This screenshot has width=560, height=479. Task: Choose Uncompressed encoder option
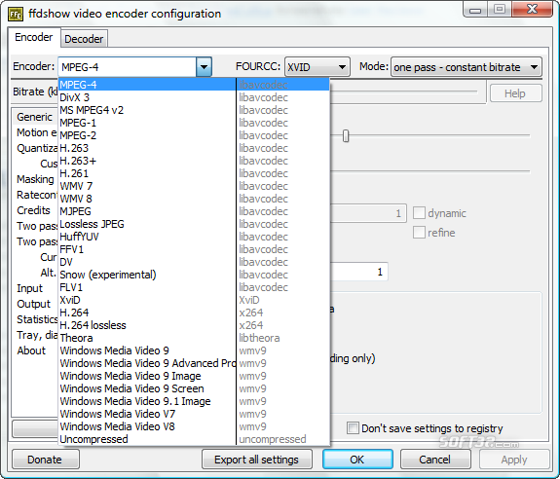pyautogui.click(x=193, y=439)
